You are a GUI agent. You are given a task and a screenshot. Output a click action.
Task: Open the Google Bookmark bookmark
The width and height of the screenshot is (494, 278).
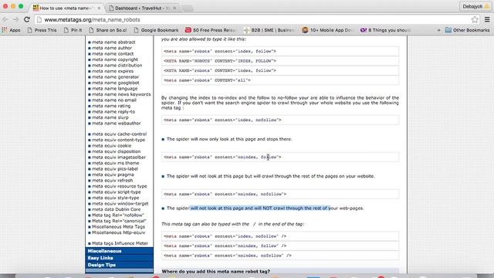click(x=156, y=30)
